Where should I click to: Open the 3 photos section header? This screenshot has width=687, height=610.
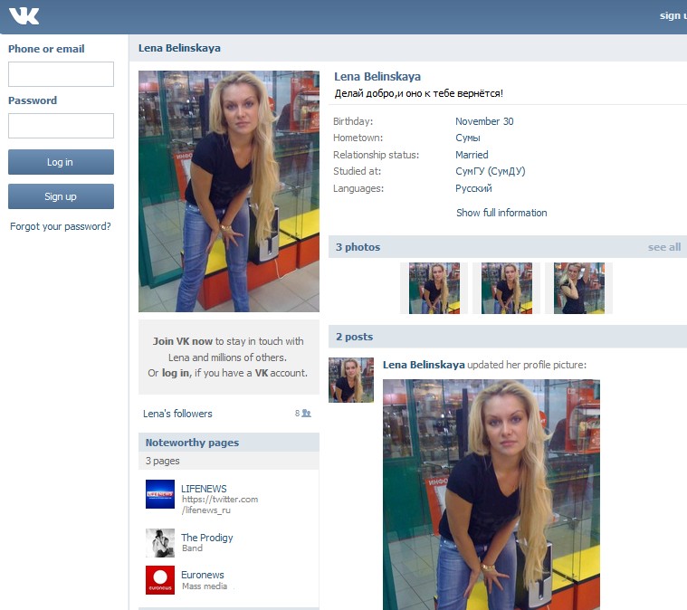[x=358, y=247]
